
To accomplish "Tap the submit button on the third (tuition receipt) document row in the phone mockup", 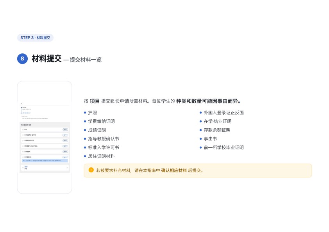I will (65, 140).
